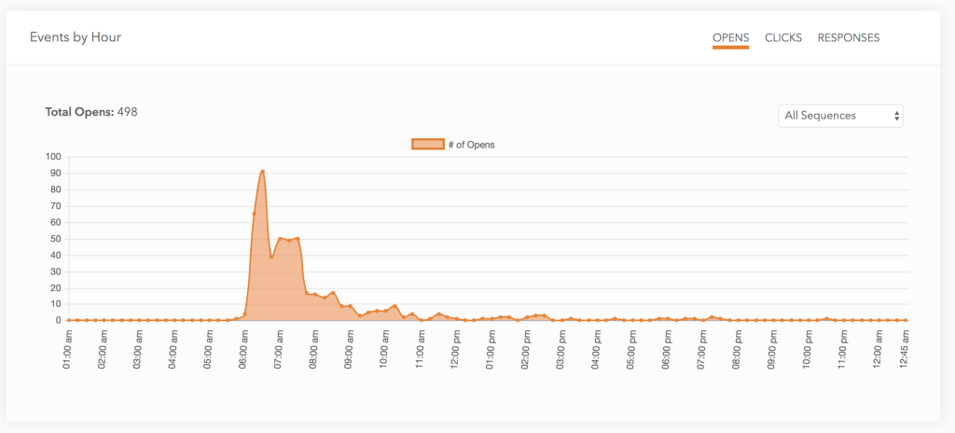Click the first data point at 01:00 am
The image size is (955, 433).
[69, 320]
